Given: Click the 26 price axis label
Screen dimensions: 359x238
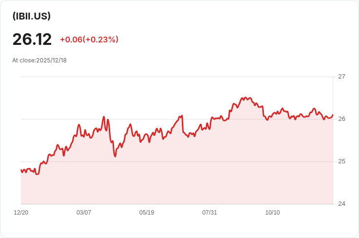Looking at the screenshot, I should pyautogui.click(x=341, y=119).
